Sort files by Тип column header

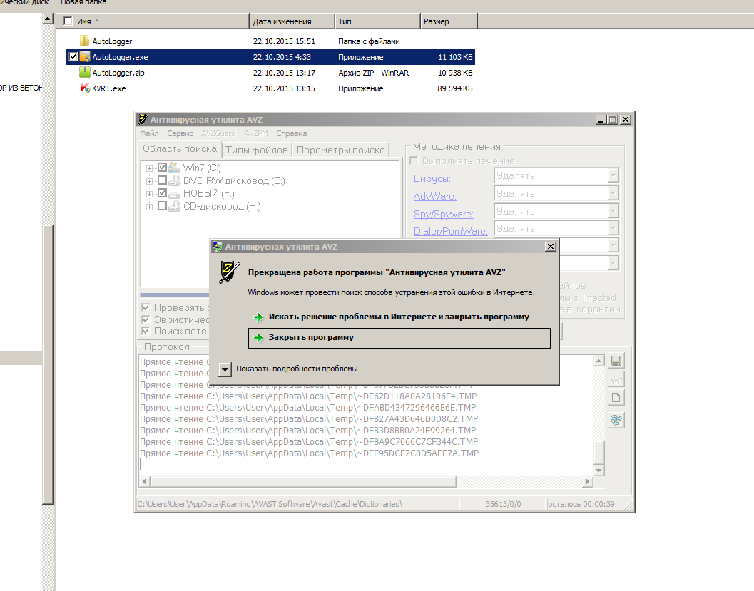click(377, 21)
